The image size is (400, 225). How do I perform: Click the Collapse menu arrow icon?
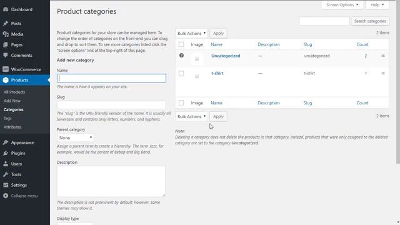click(x=6, y=196)
